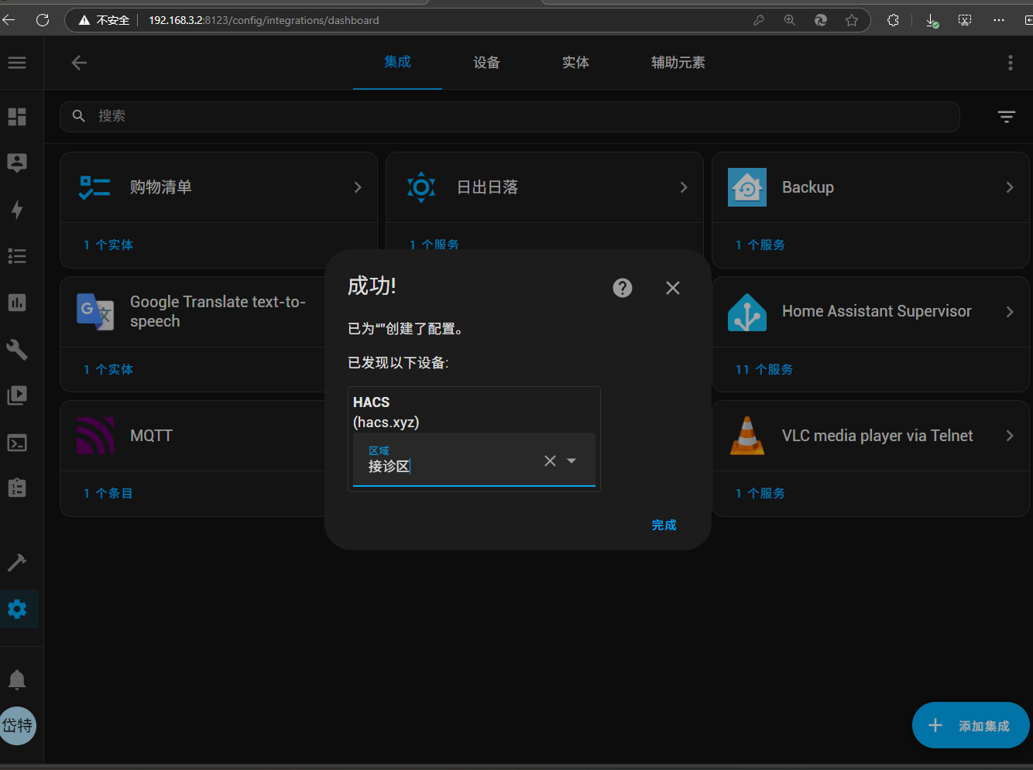This screenshot has height=770, width=1033.
Task: Open the Terminal icon in sidebar
Action: coord(17,443)
